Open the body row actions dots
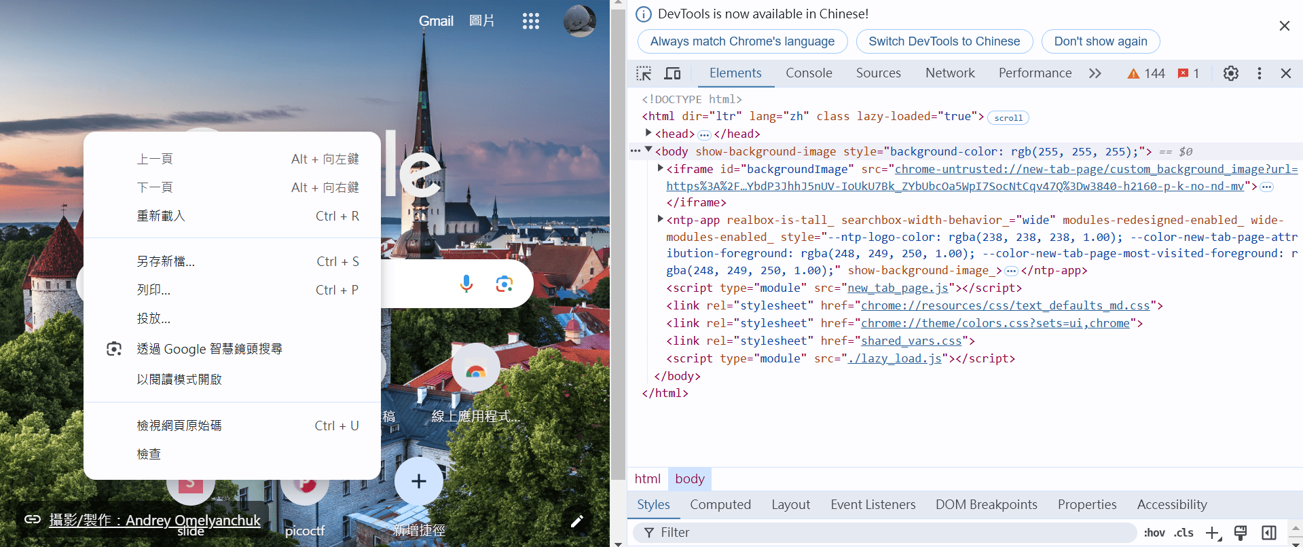Screen dimensions: 1303x547 point(636,151)
